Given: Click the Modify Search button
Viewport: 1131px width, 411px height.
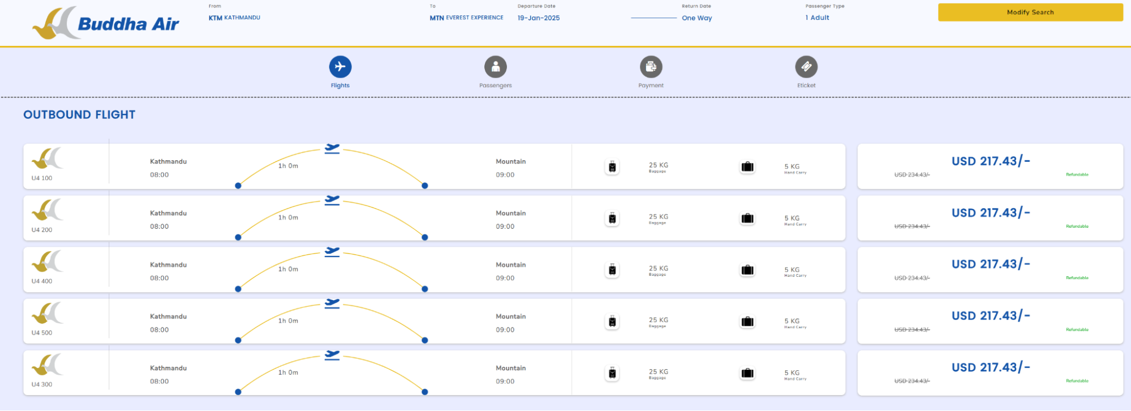Looking at the screenshot, I should click(x=1030, y=12).
